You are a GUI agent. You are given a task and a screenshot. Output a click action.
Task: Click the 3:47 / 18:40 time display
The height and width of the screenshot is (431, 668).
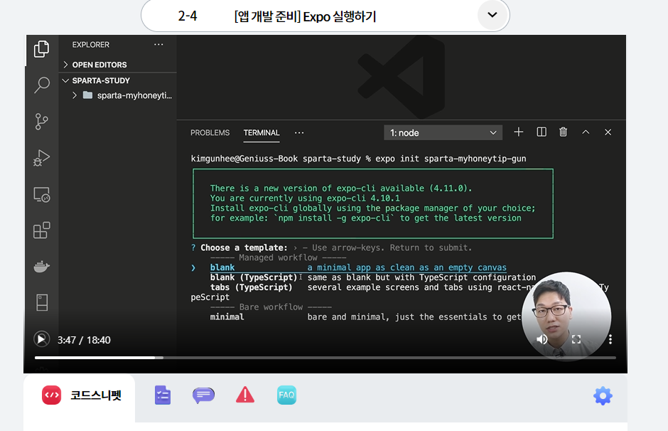coord(84,340)
